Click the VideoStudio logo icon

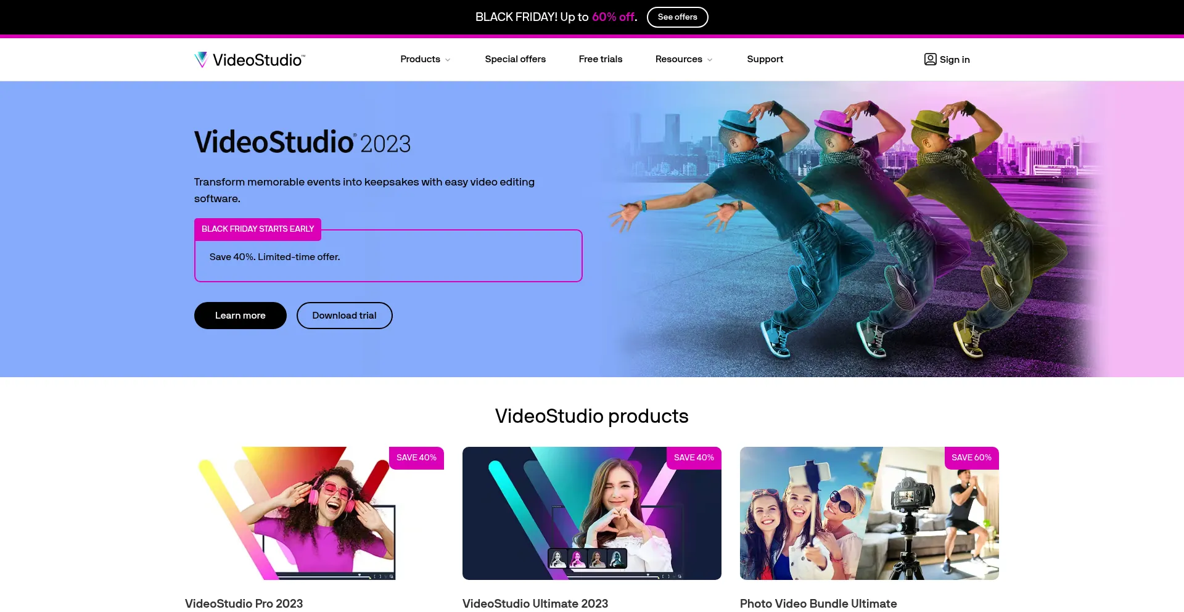pyautogui.click(x=201, y=60)
